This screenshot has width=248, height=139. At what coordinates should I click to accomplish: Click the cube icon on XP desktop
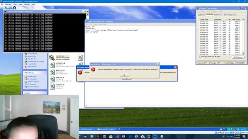click(x=14, y=8)
